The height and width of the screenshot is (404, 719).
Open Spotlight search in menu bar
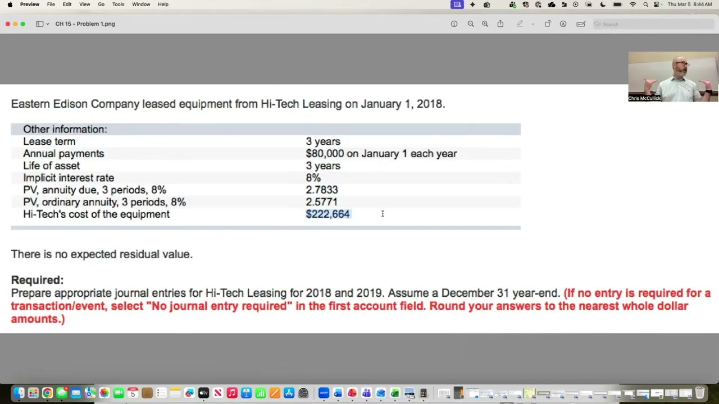[645, 4]
